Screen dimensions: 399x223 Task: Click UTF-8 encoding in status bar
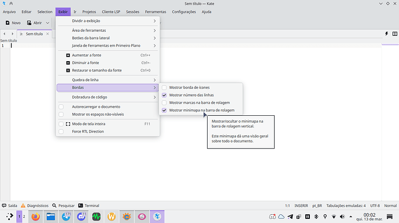[x=375, y=206]
